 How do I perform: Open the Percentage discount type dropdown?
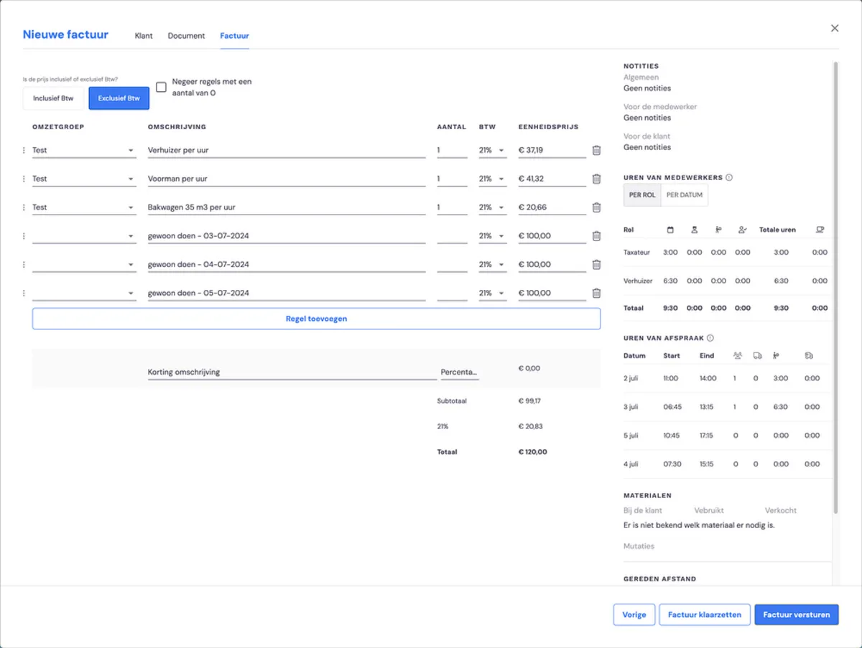460,372
